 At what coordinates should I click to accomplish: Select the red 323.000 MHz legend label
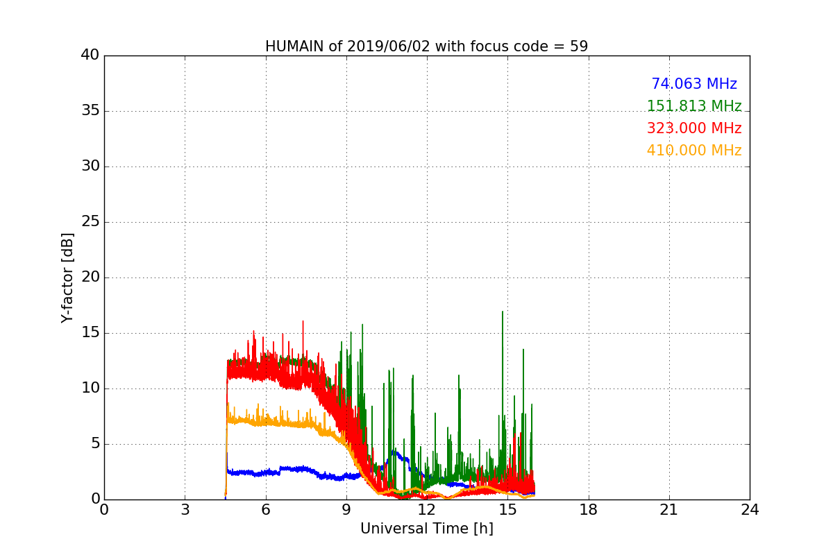(x=694, y=128)
